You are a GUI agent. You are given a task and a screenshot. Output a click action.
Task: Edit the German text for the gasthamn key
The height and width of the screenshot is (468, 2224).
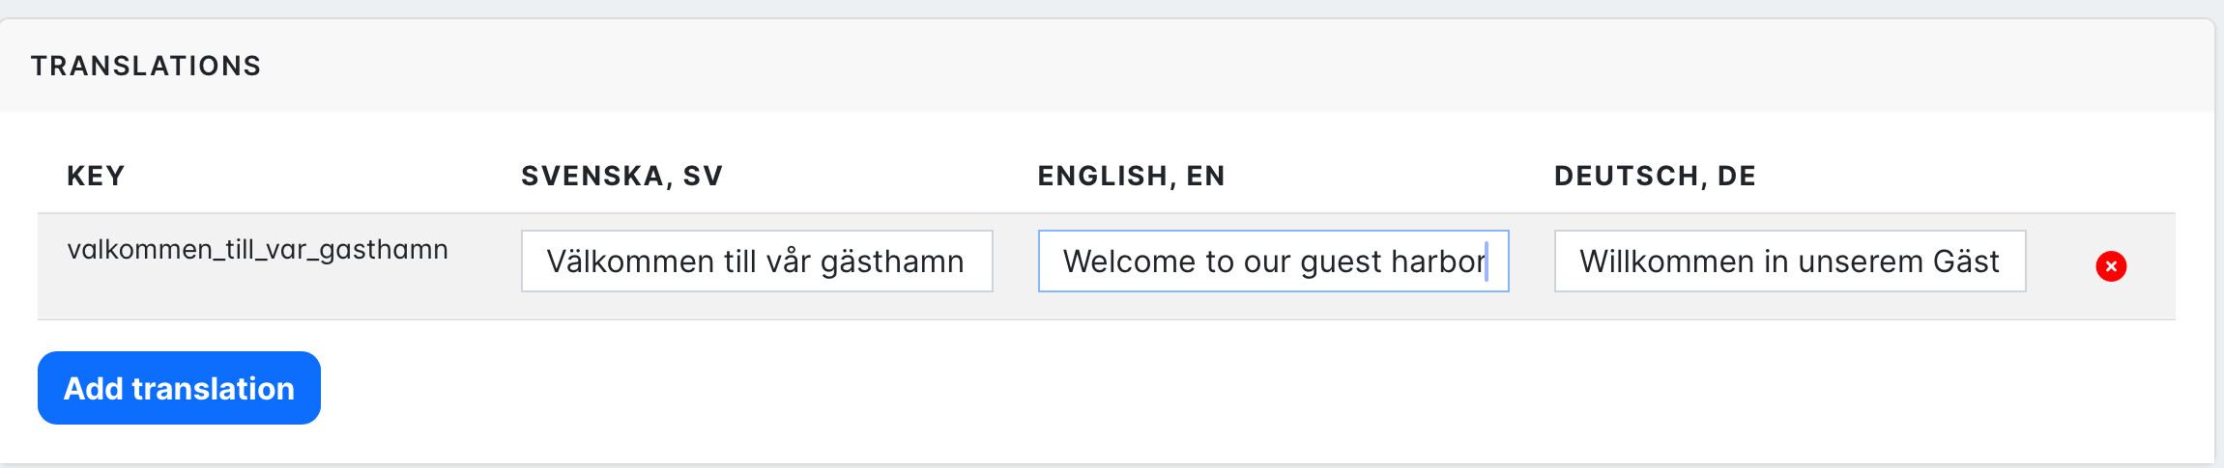pyautogui.click(x=1789, y=261)
